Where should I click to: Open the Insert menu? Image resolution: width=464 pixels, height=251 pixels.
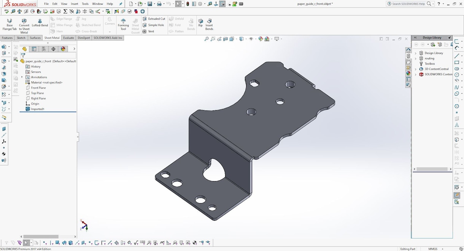point(75,4)
